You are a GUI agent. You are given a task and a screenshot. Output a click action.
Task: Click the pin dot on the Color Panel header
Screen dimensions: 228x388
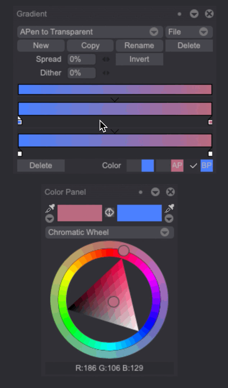tap(141, 192)
